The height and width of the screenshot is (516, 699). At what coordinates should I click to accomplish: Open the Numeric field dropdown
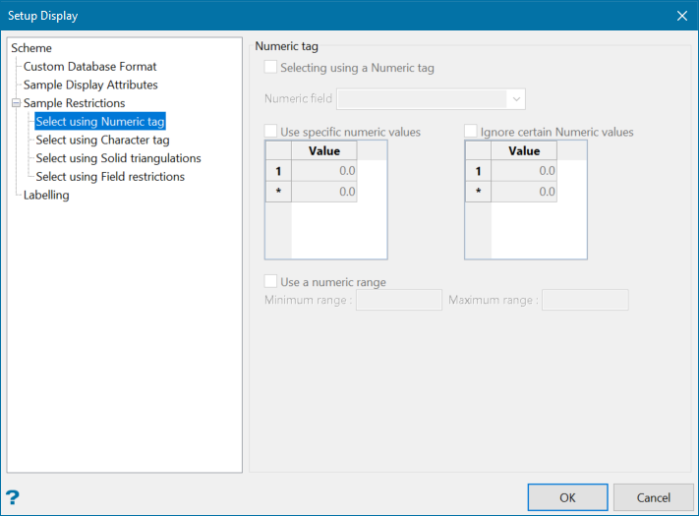515,99
